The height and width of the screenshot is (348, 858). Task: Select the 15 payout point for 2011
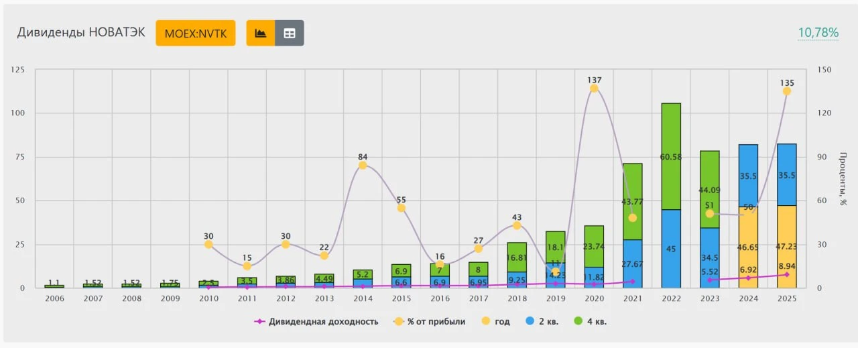coord(247,266)
